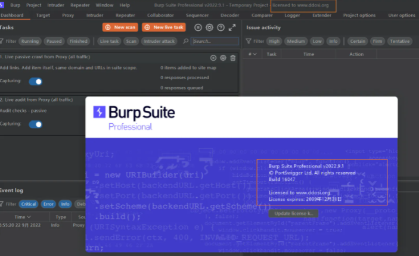Screen dimensions: 419x256
Task: Toggle Capturing for live passive crawl
Action: (x=36, y=82)
